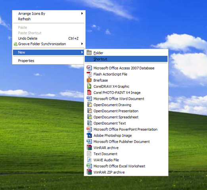Select the highlighted Shortcut entry
This screenshot has height=190, width=207.
pyautogui.click(x=126, y=59)
